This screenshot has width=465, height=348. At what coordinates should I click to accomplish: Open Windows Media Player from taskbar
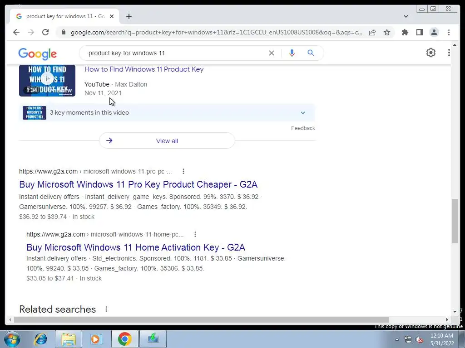(95, 339)
